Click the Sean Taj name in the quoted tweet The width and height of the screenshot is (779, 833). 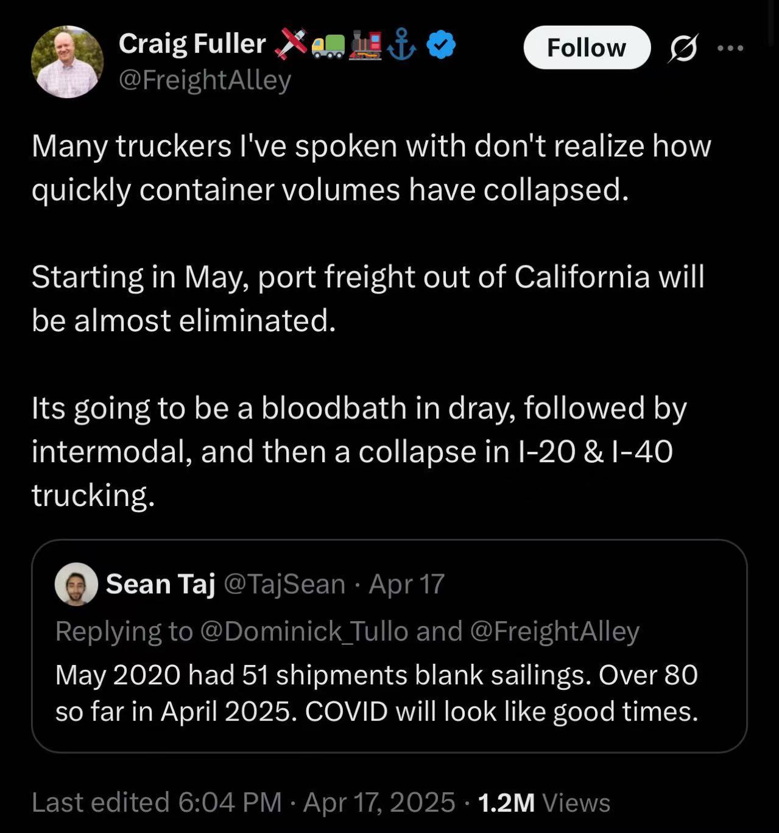coord(160,584)
